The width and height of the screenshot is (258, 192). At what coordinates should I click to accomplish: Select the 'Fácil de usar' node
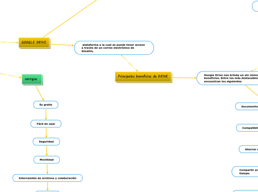click(46, 124)
